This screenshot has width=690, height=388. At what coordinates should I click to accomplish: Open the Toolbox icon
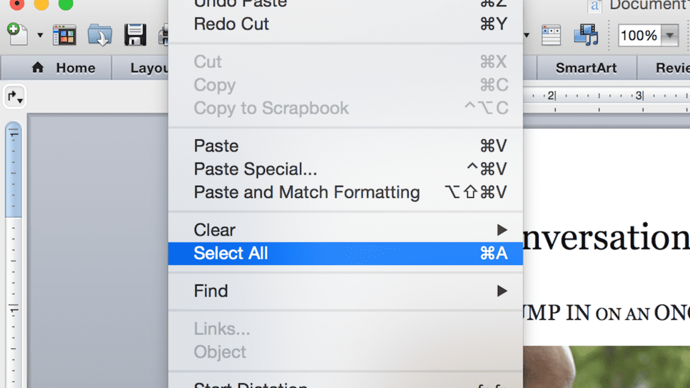551,35
